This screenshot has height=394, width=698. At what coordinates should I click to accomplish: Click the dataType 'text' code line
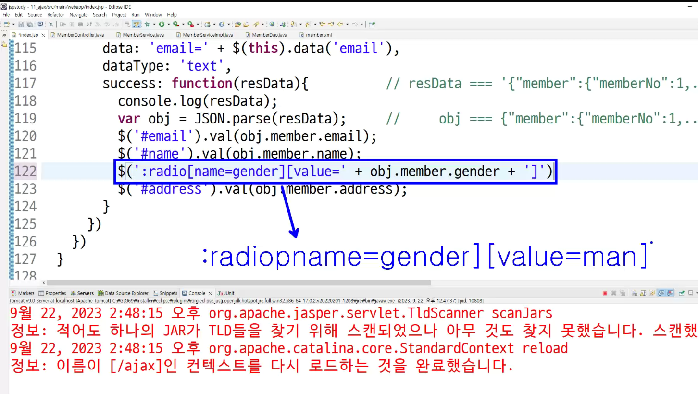click(x=167, y=66)
